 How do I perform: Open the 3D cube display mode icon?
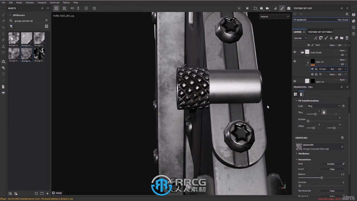[261, 8]
